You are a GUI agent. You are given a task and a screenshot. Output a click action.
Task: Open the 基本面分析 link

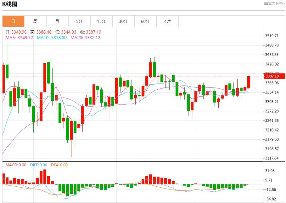point(274,4)
